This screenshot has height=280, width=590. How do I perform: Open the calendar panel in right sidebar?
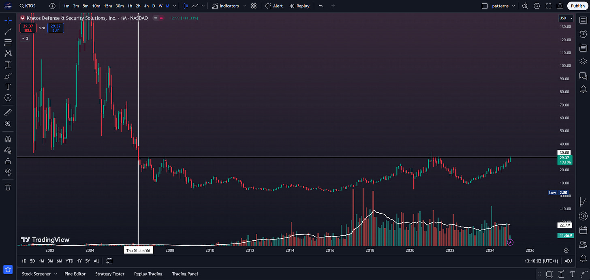tap(583, 230)
